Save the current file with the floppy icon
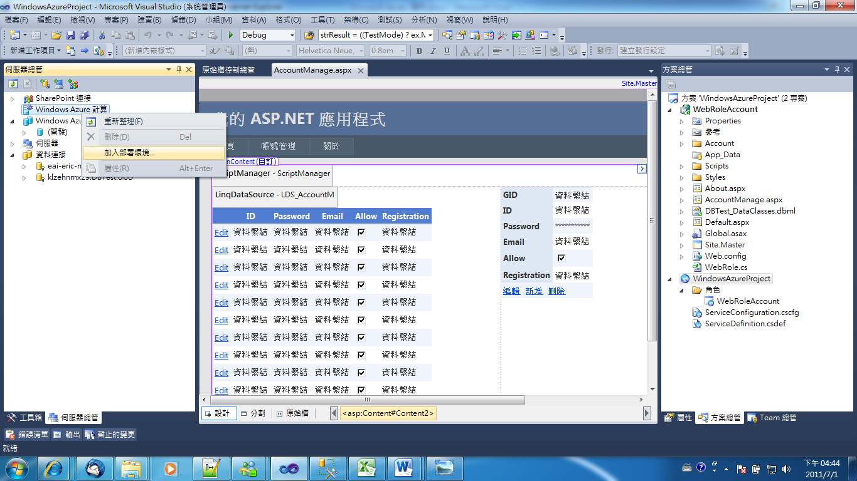 70,35
